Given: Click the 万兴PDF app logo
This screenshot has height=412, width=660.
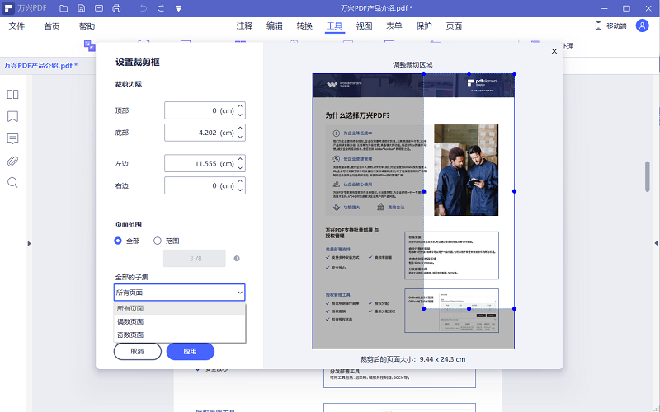Looking at the screenshot, I should coord(8,8).
